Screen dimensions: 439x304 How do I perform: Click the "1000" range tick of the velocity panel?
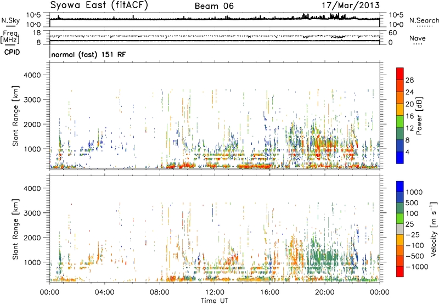[32, 262]
